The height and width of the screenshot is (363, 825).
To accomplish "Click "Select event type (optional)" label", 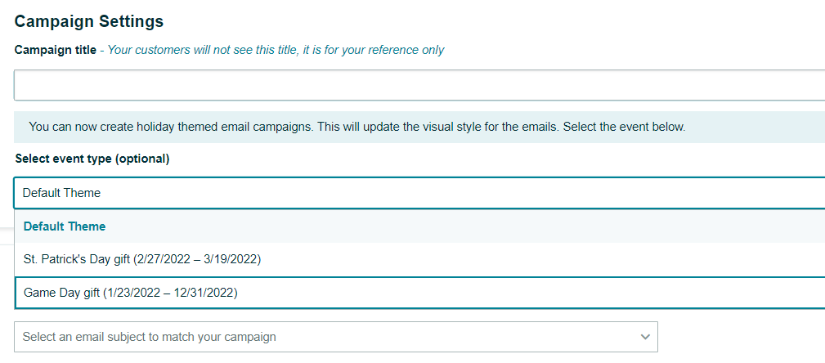I will [92, 159].
